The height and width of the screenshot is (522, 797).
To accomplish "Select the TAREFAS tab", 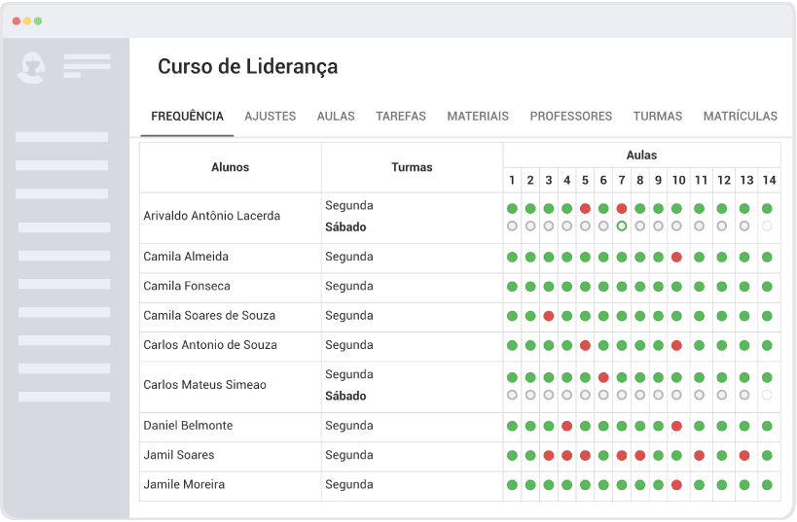I will pos(401,117).
